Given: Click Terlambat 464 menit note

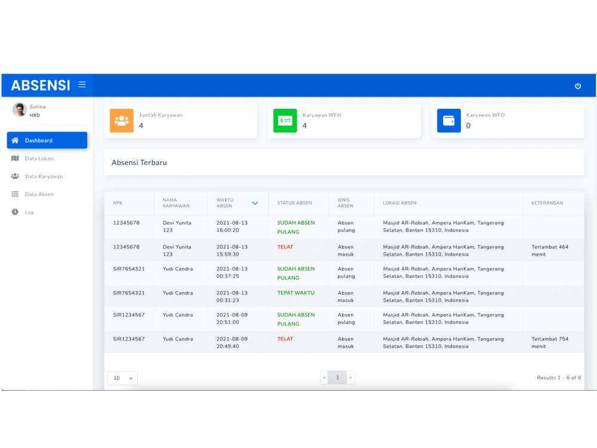Looking at the screenshot, I should pyautogui.click(x=550, y=250).
